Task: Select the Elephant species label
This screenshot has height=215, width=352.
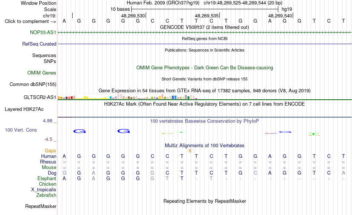Action: 47,179
